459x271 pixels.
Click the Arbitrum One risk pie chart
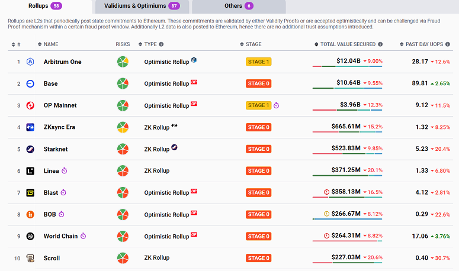123,62
